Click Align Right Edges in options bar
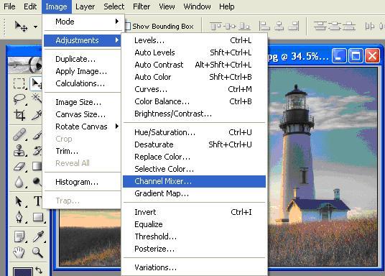385x276 pixels. tap(294, 26)
